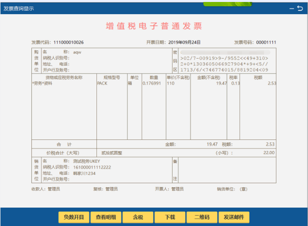Toggle the 含税 tax-inclusive button
308x226 pixels.
pos(138,217)
